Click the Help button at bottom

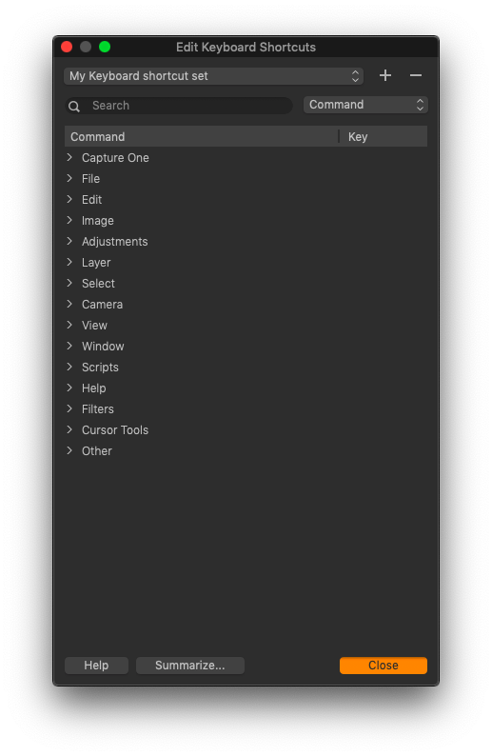point(96,666)
